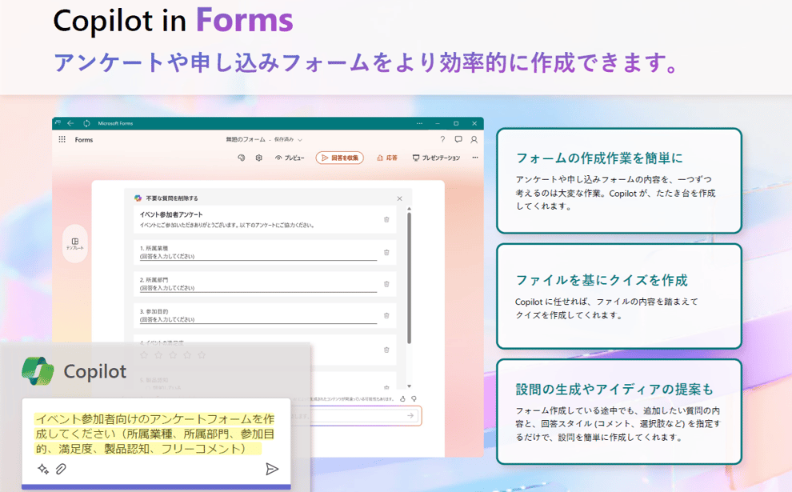
Task: Click the Copilot logo
Action: click(x=38, y=371)
